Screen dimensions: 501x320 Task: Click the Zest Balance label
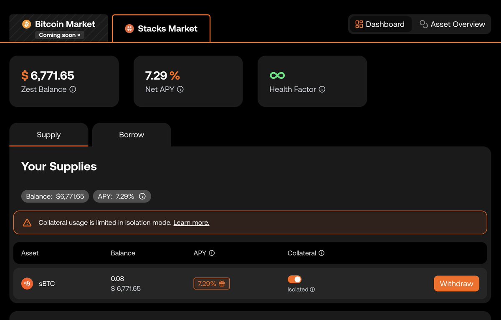(44, 89)
